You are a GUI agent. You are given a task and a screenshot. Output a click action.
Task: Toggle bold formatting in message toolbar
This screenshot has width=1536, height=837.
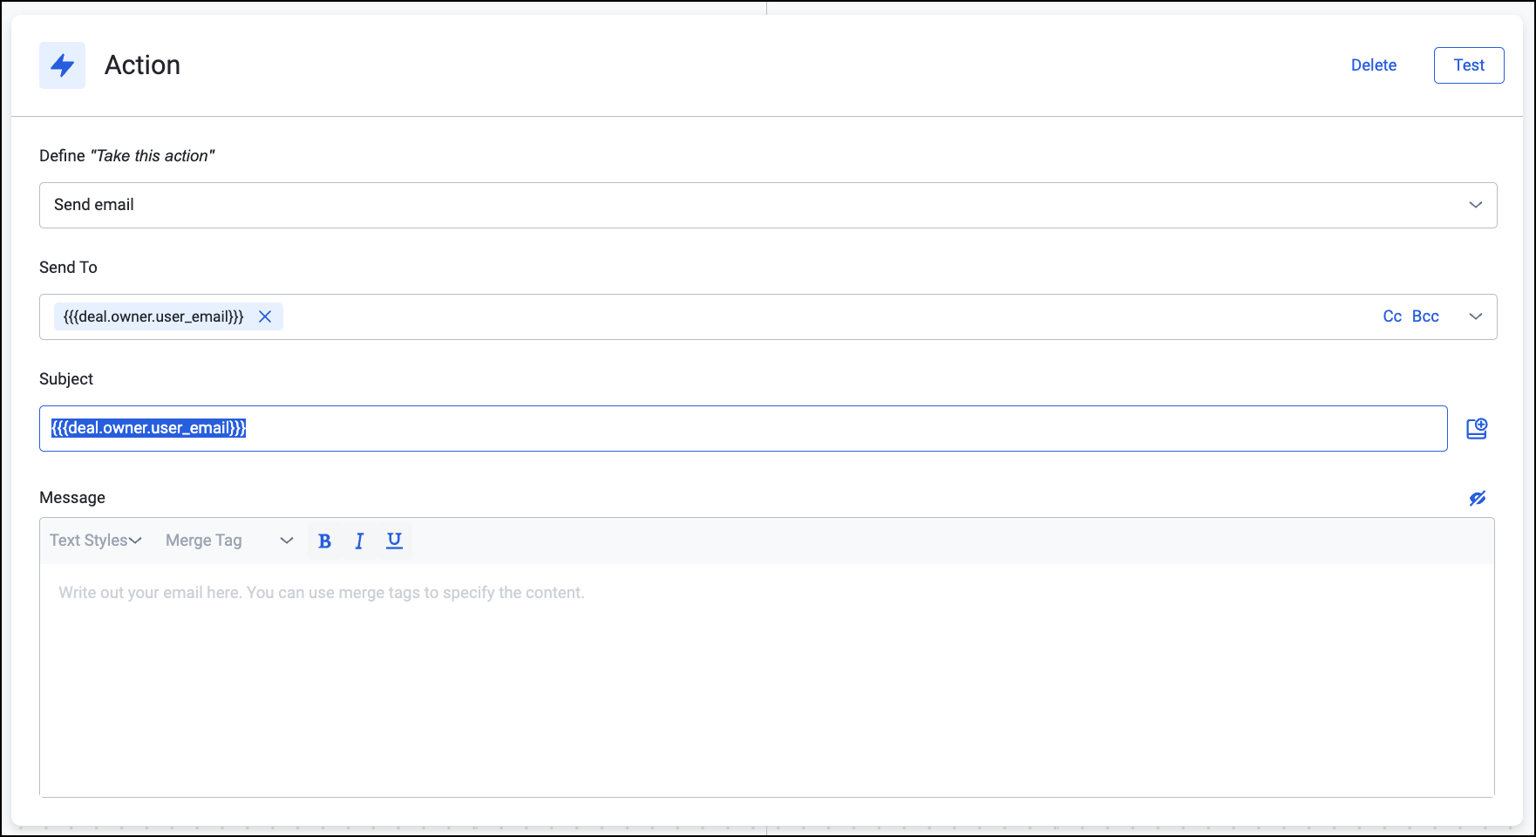coord(324,541)
